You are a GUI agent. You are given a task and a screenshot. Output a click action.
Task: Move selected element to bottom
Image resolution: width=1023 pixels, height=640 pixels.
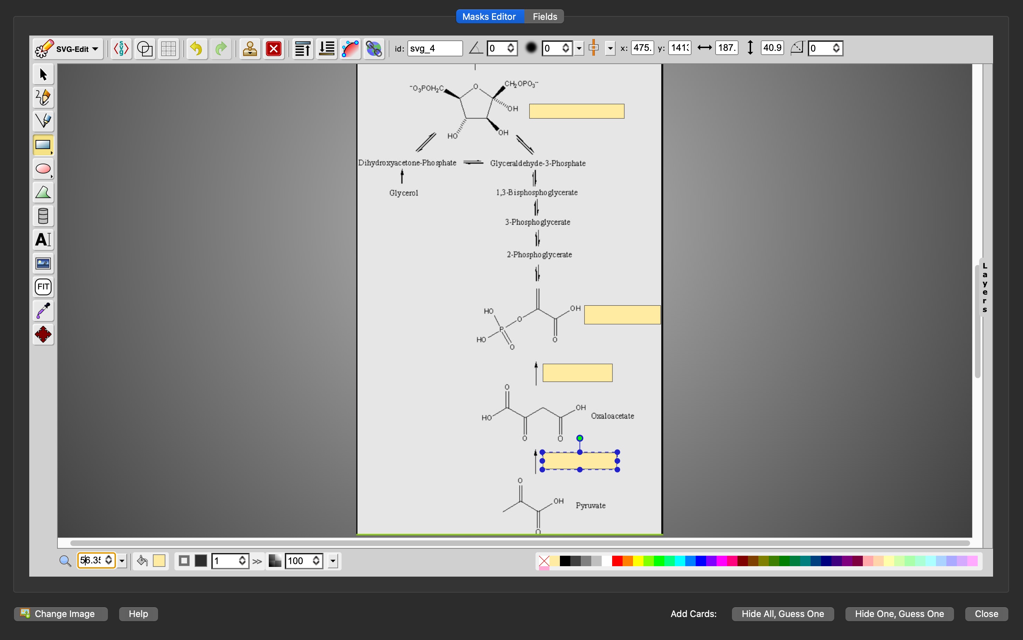[x=327, y=49]
